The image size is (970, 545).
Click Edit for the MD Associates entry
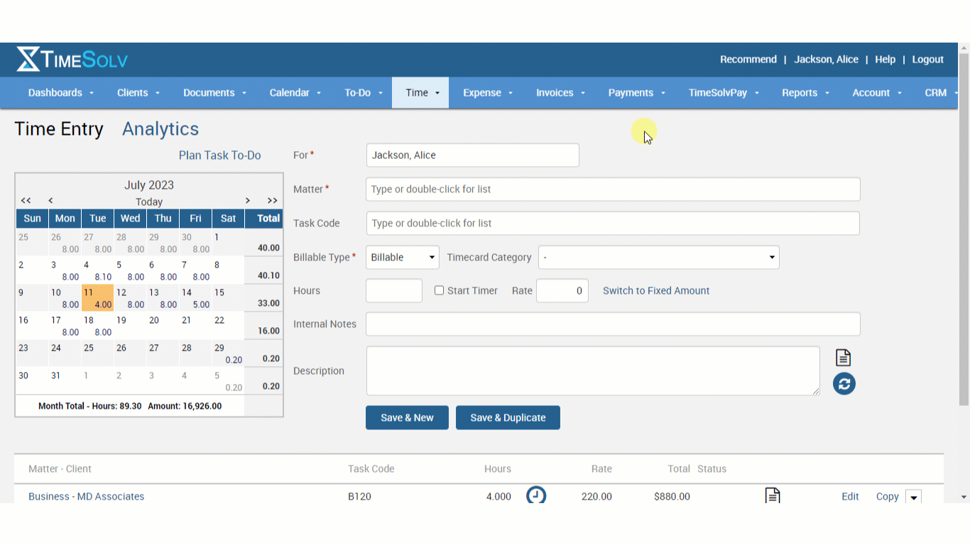[x=850, y=497]
